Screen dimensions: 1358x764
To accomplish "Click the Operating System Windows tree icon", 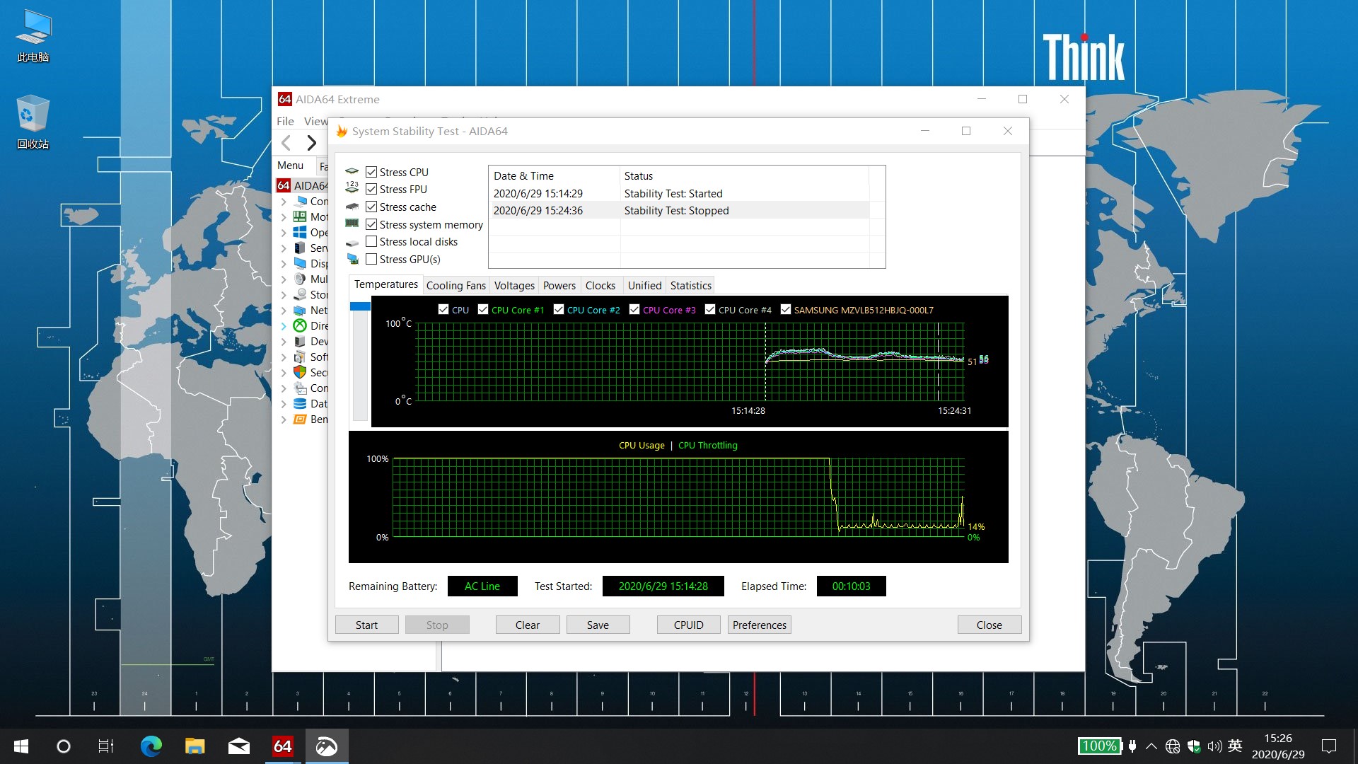I will [x=300, y=232].
